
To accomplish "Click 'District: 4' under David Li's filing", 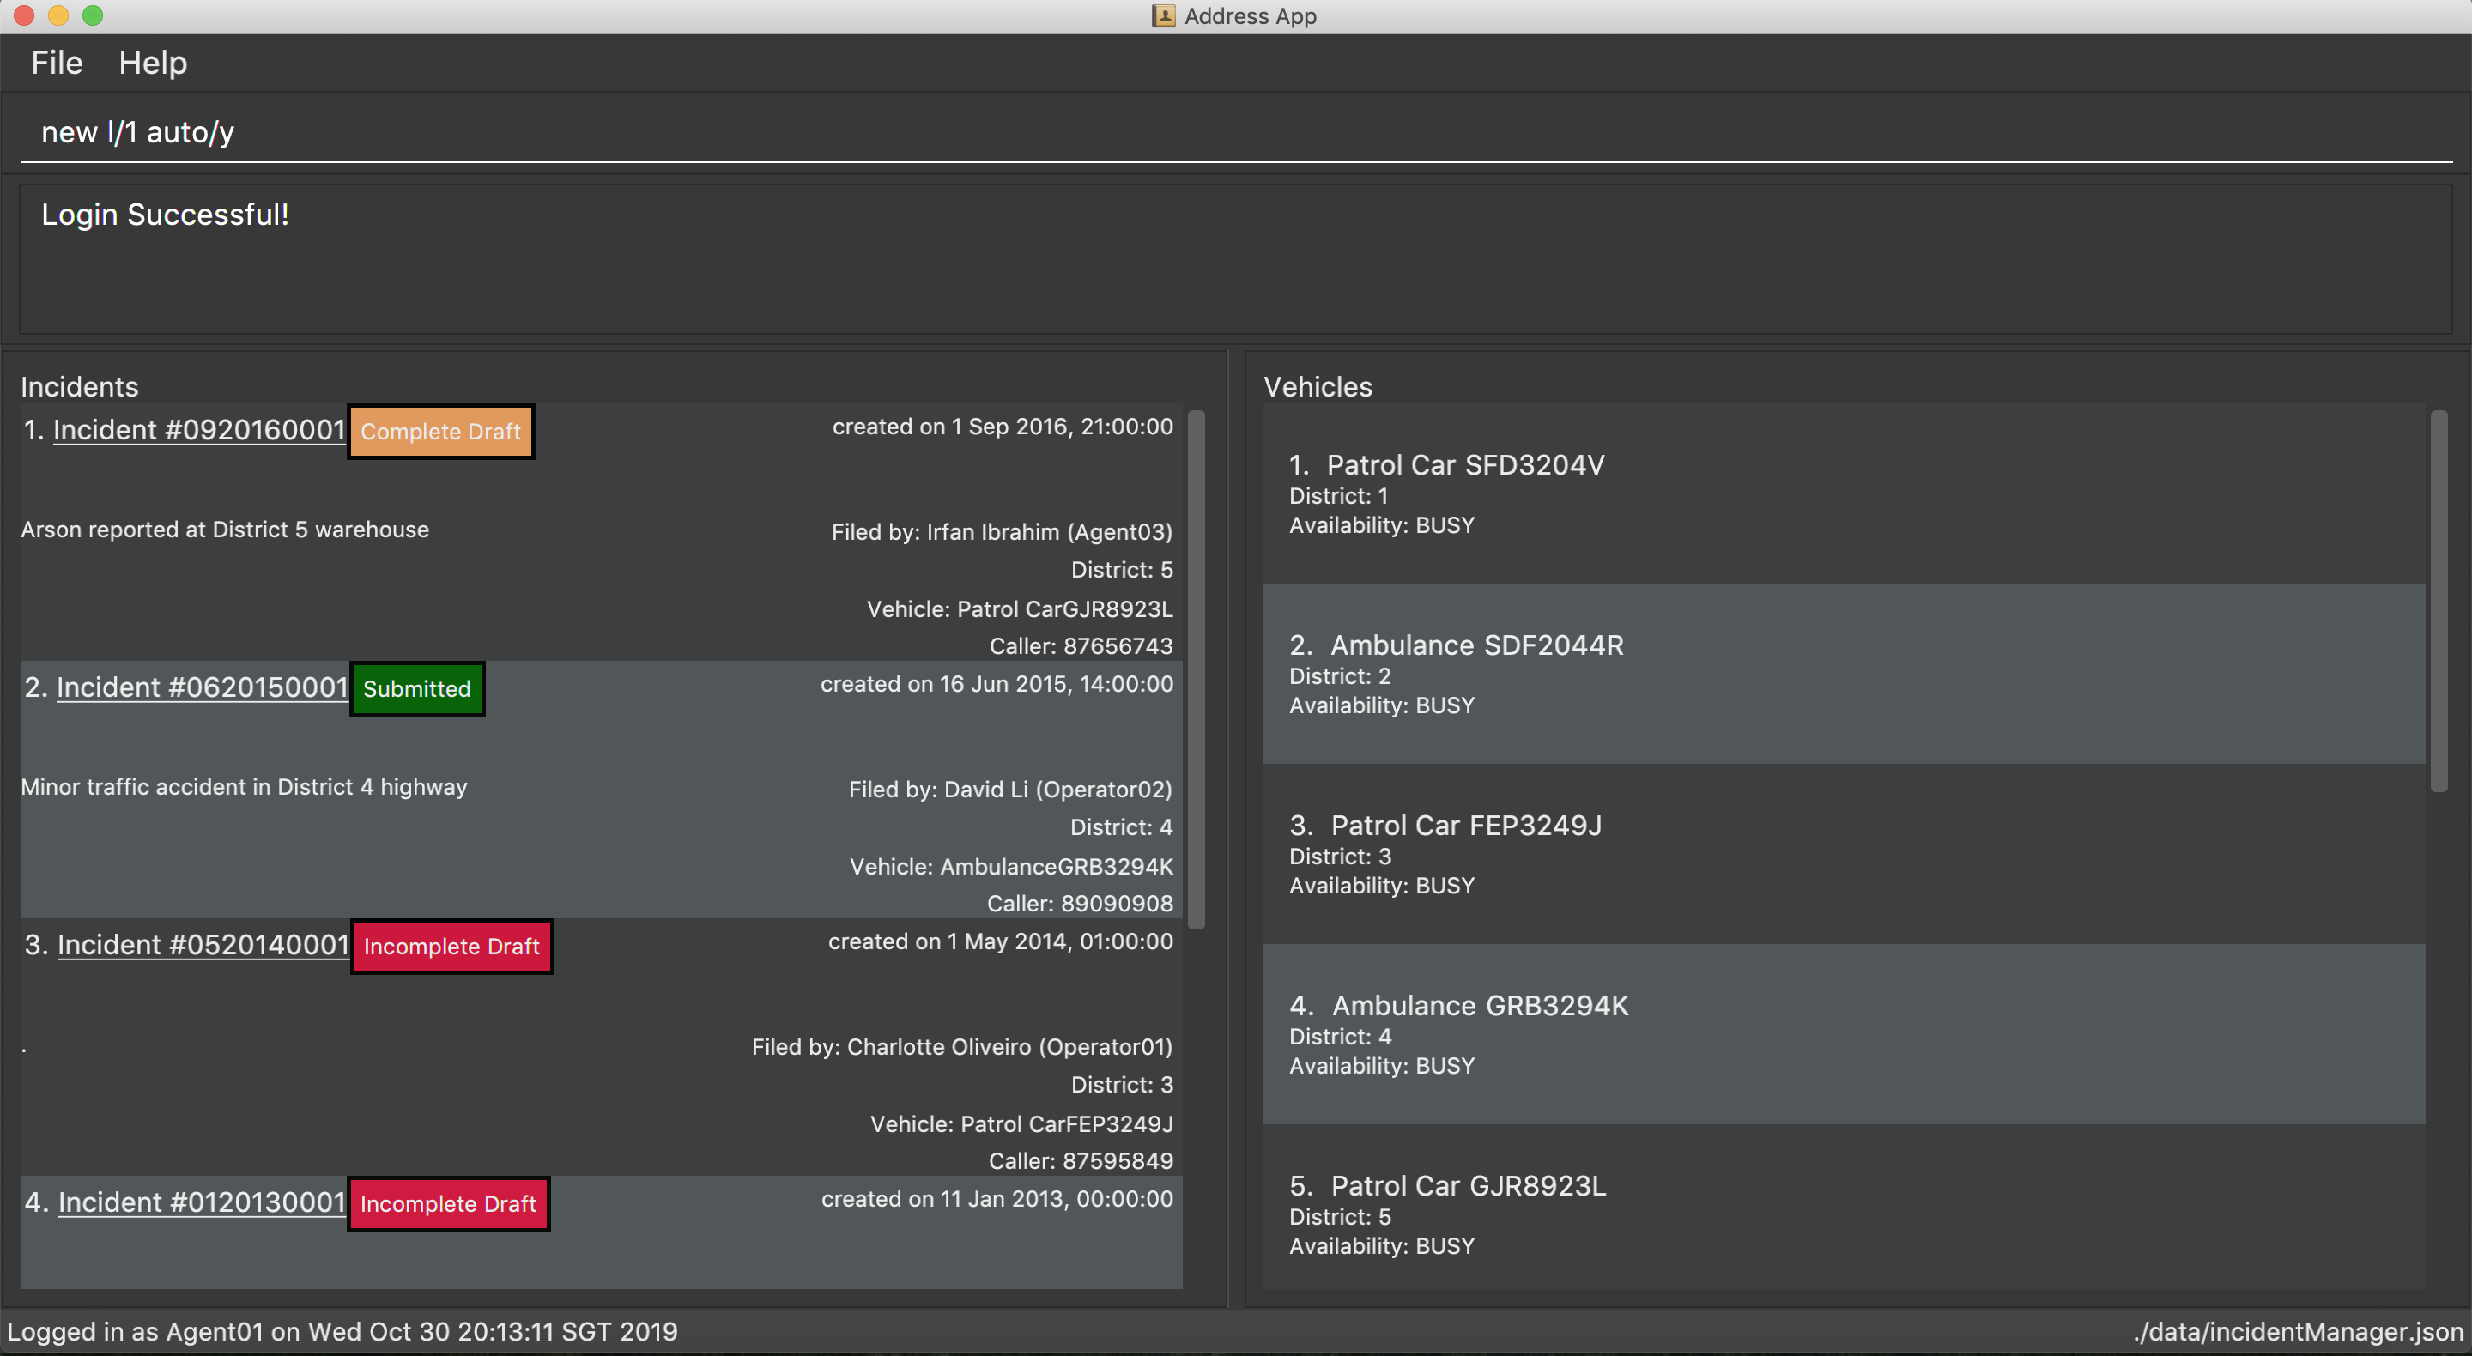I will (x=1122, y=827).
